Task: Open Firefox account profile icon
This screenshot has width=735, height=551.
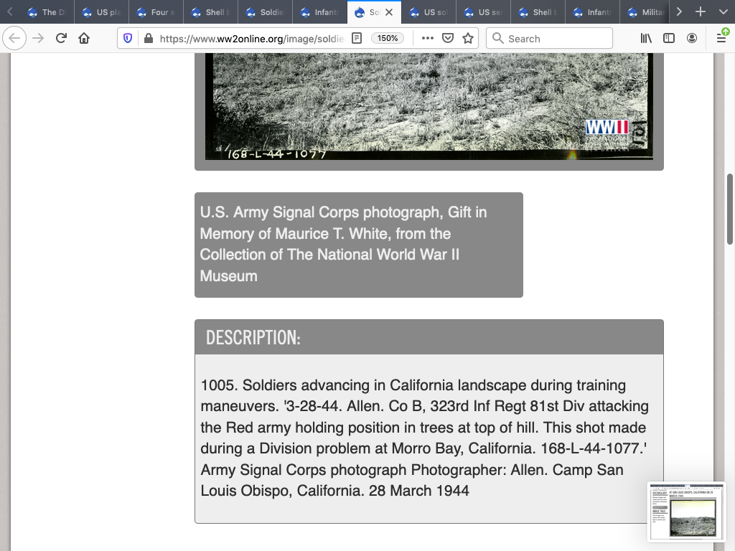Action: point(692,39)
